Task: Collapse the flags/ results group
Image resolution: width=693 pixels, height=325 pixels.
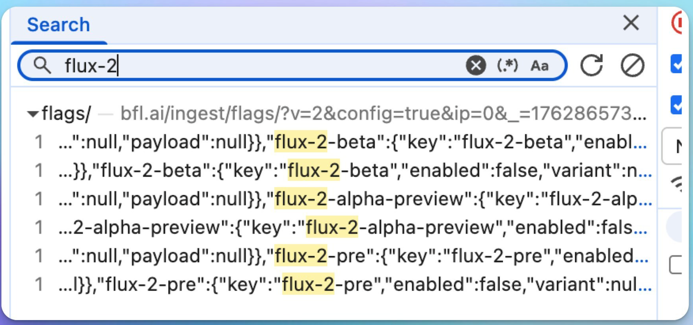Action: tap(33, 114)
